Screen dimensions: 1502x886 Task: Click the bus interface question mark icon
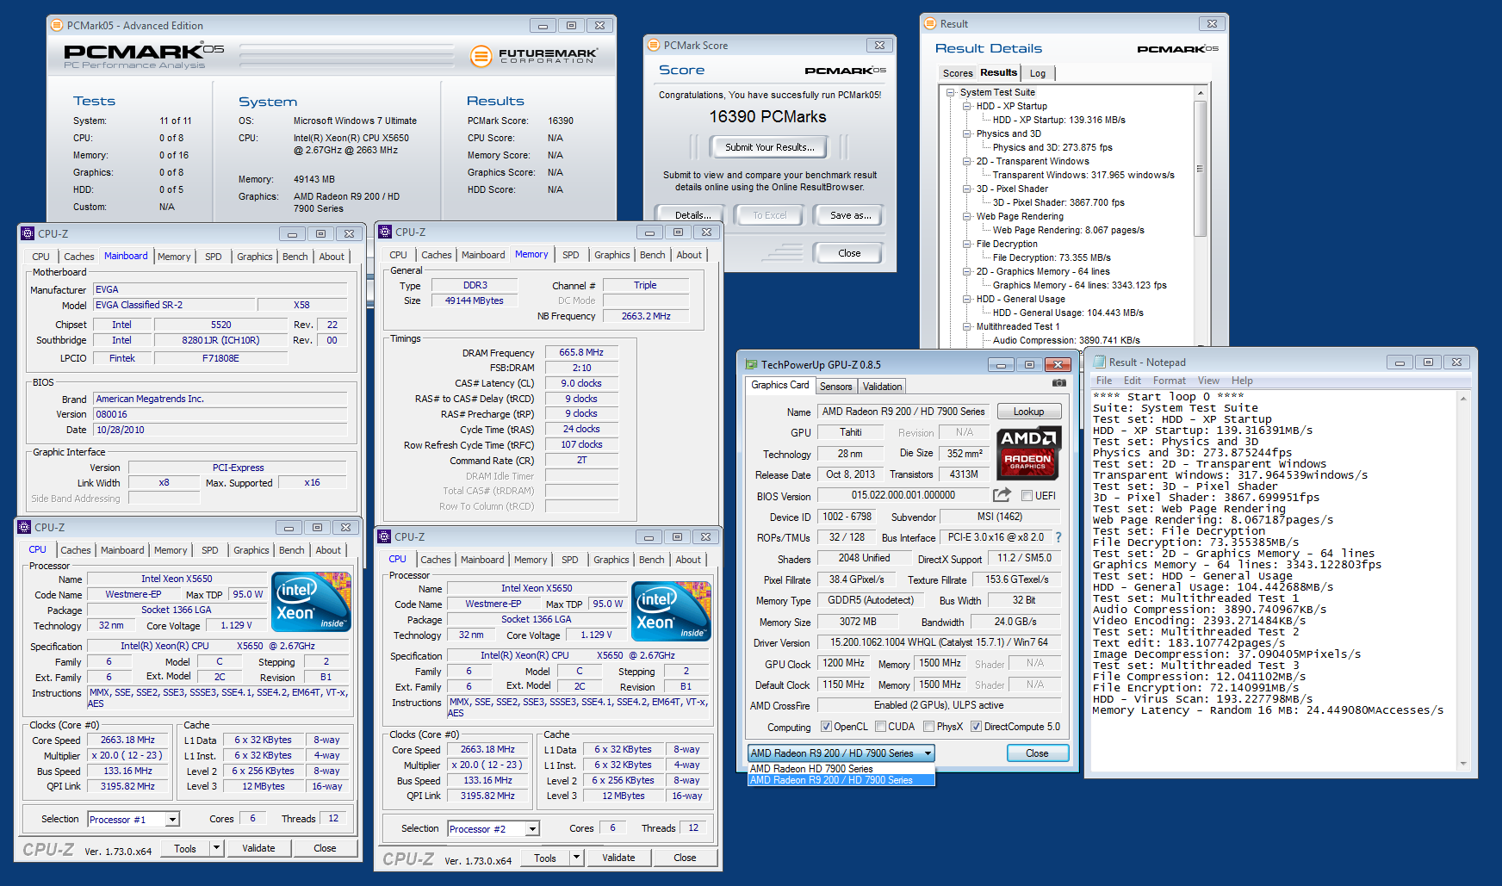1058,537
